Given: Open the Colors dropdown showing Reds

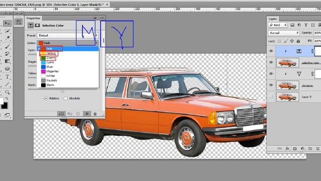Looking at the screenshot, I should point(68,43).
